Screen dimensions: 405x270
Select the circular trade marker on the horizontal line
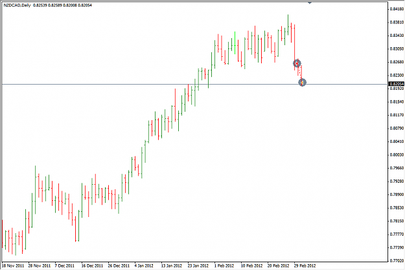[302, 83]
